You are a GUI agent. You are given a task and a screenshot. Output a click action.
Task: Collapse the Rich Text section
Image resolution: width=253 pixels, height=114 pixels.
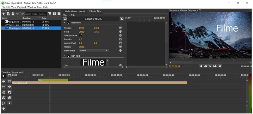coord(65,56)
